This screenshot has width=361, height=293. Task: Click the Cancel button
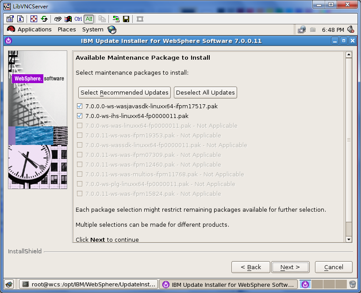(334, 267)
